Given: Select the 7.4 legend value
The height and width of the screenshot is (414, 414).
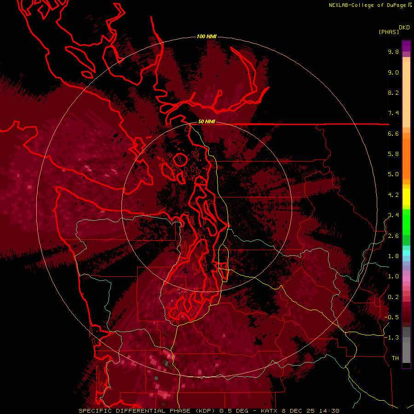Looking at the screenshot, I should tap(393, 113).
